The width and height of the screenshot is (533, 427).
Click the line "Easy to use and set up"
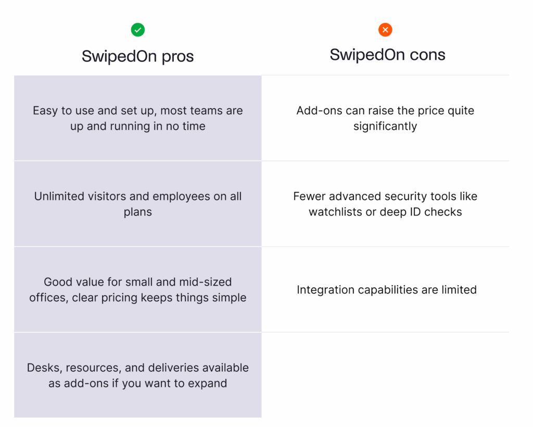pos(137,111)
